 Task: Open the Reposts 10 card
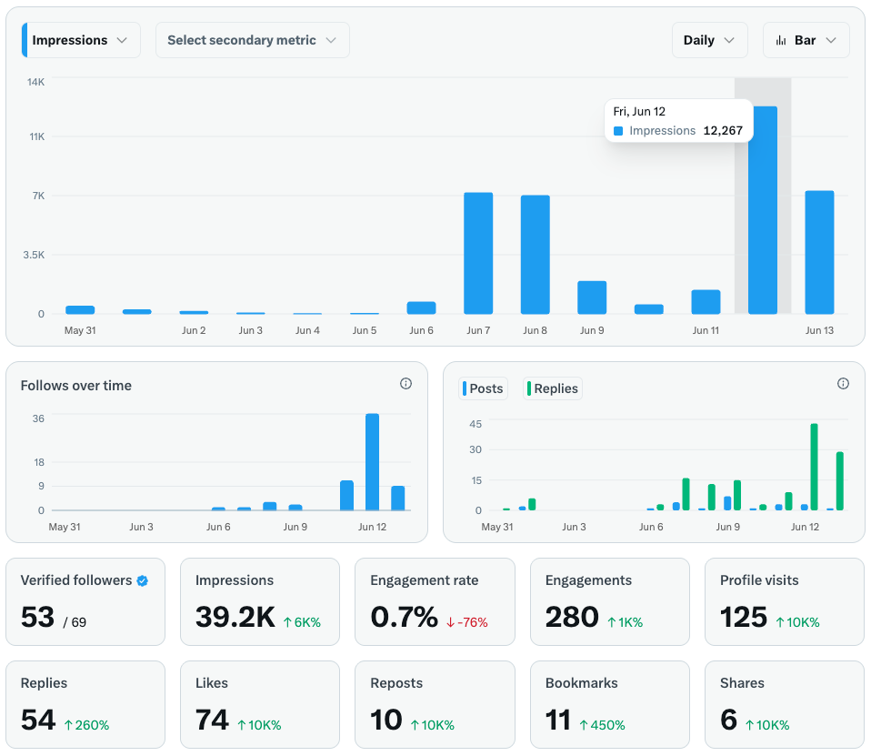tap(435, 705)
